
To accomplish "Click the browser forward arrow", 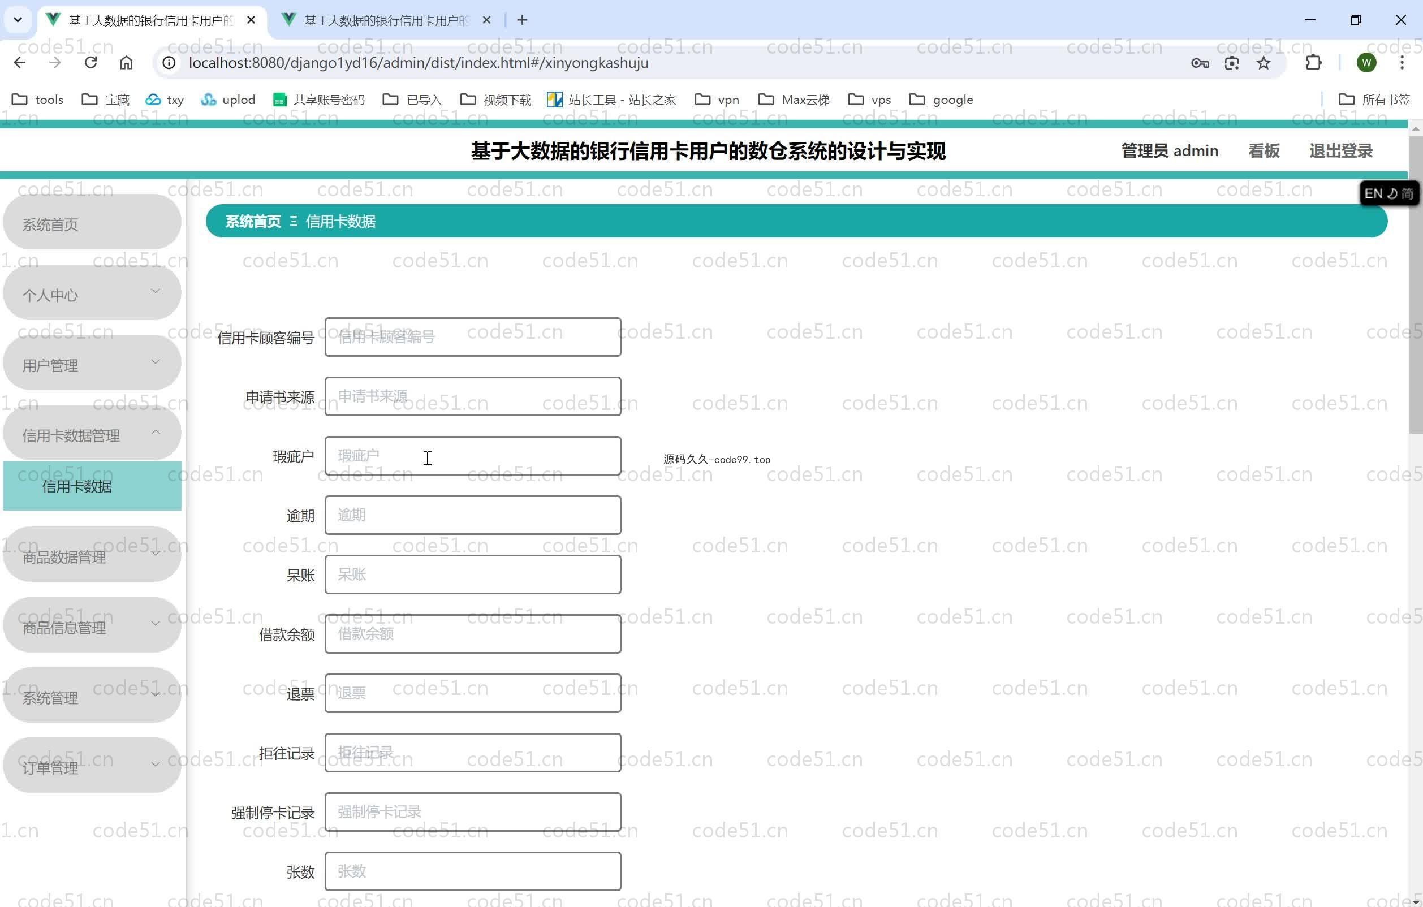I will tap(55, 63).
